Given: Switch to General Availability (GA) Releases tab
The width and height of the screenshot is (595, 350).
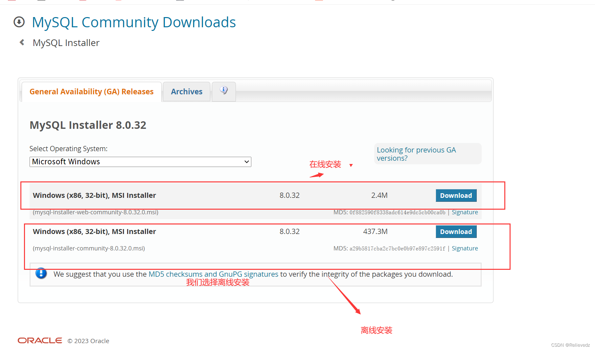Looking at the screenshot, I should pyautogui.click(x=92, y=92).
